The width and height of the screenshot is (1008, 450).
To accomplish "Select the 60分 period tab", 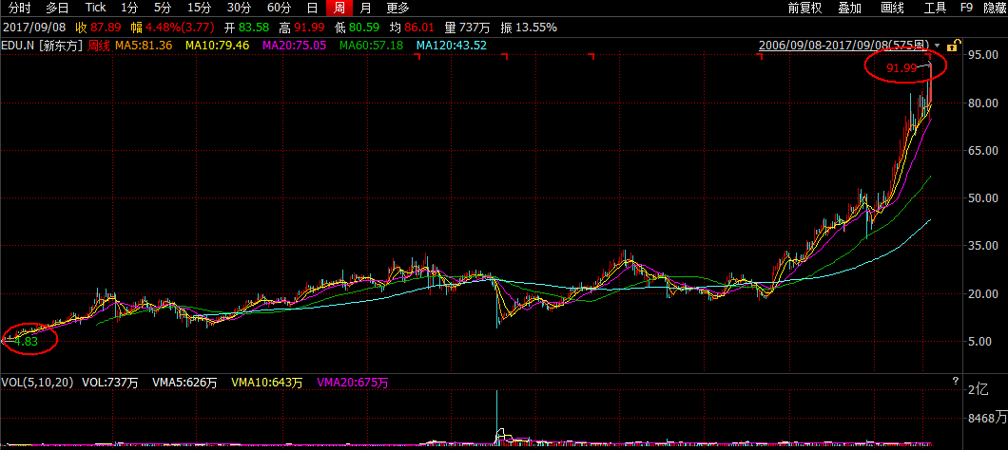I will click(x=279, y=9).
